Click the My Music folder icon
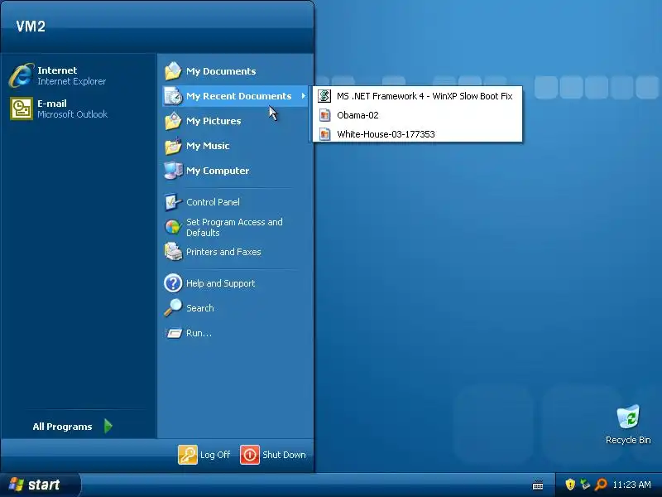The width and height of the screenshot is (662, 497). coord(173,146)
